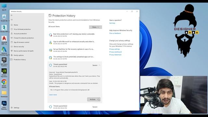Select Home in the sidebar
208x117 pixels.
point(16,25)
